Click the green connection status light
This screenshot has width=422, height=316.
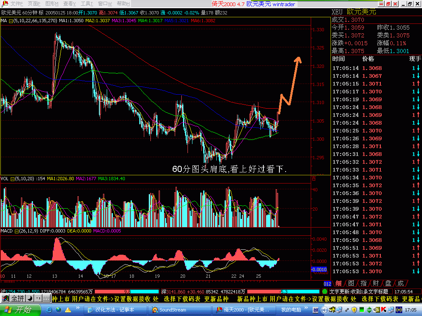[x=325, y=292]
